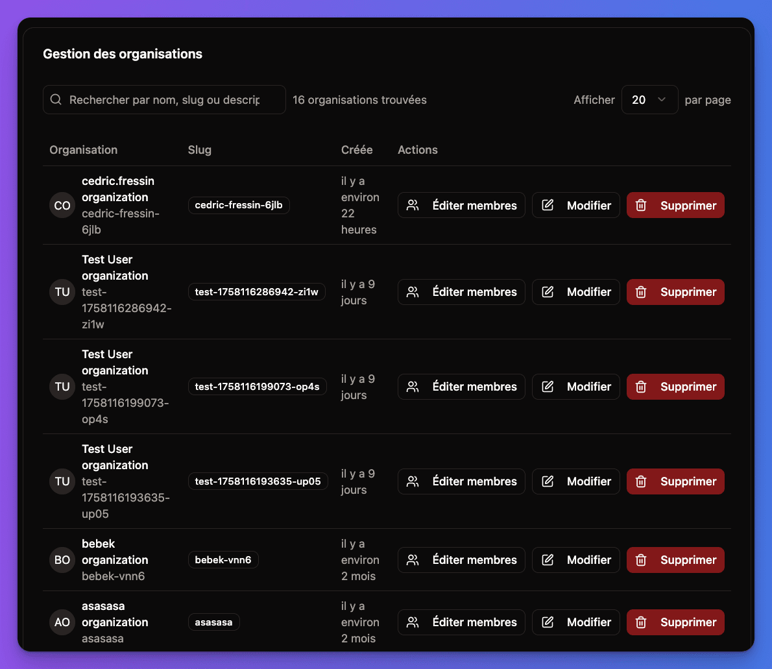Select the BO avatar for bebek organization

pyautogui.click(x=62, y=559)
